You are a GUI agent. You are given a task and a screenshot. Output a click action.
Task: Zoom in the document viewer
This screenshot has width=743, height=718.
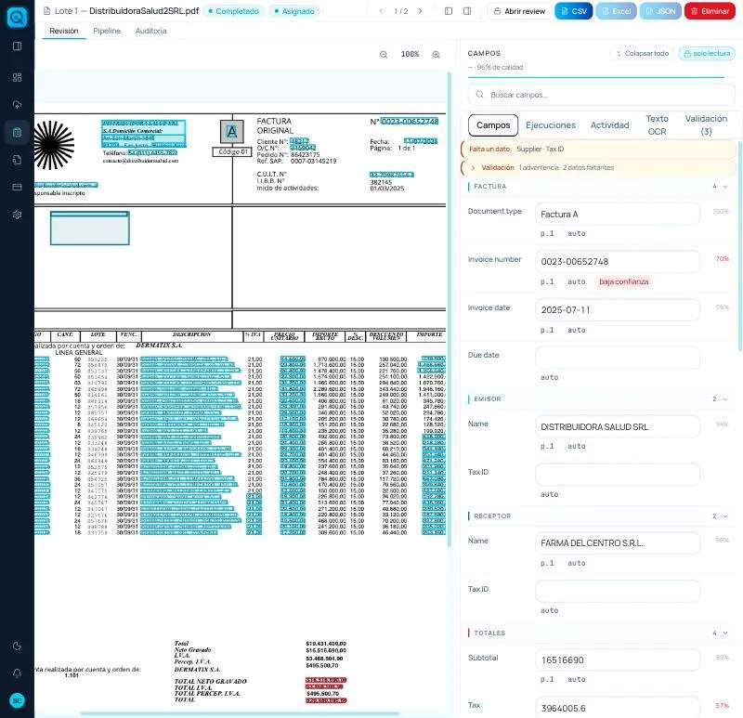coord(436,55)
